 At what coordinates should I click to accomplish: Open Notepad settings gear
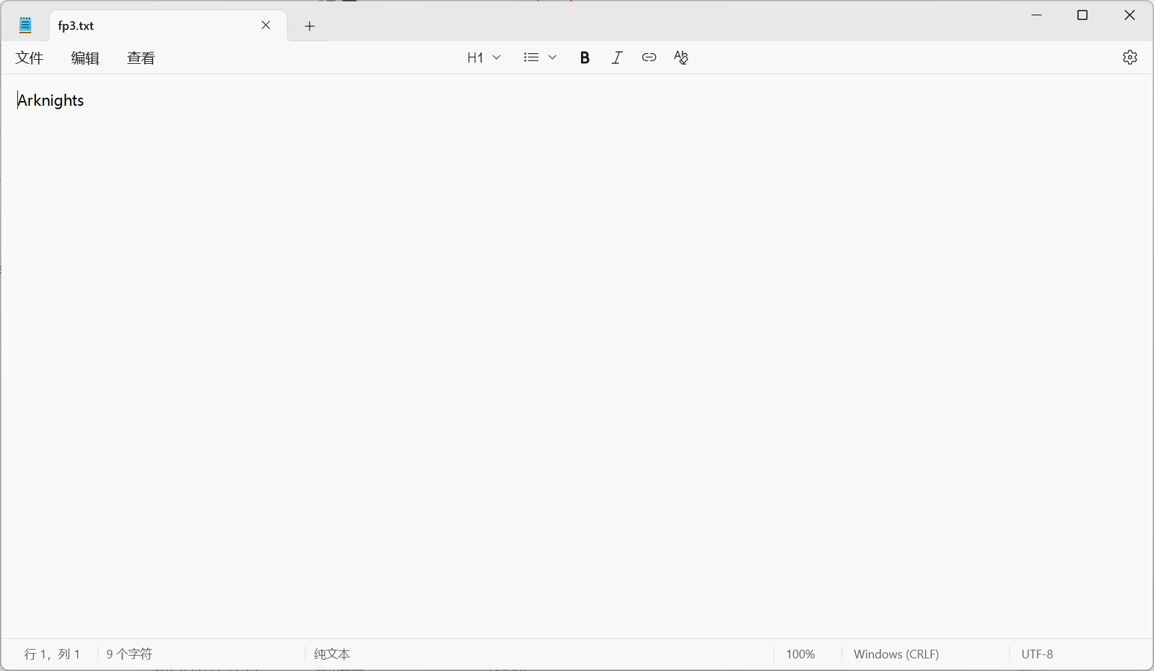(x=1130, y=57)
